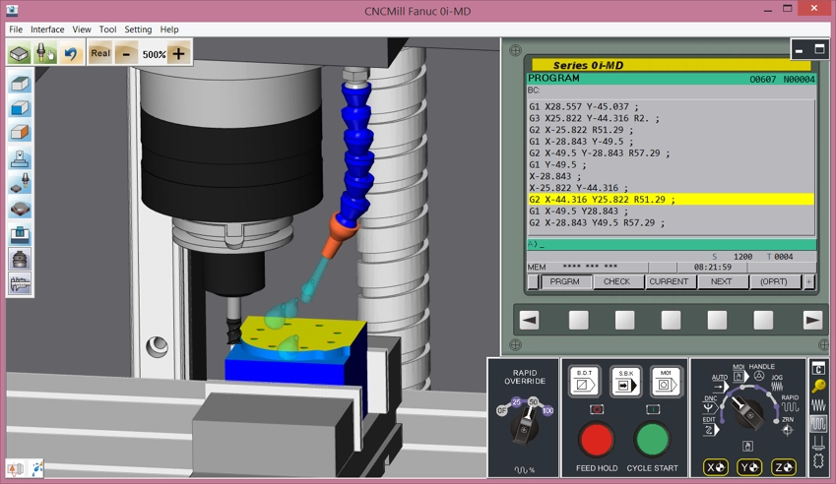Viewport: 836px width, 484px height.
Task: Click the tool and workpiece view icon
Action: pos(20,183)
